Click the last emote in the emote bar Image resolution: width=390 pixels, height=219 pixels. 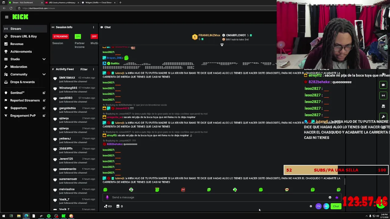(x=339, y=189)
